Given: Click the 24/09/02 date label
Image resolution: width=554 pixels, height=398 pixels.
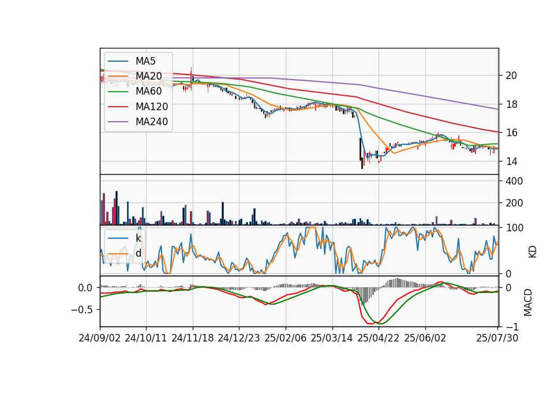Looking at the screenshot, I should pos(100,338).
